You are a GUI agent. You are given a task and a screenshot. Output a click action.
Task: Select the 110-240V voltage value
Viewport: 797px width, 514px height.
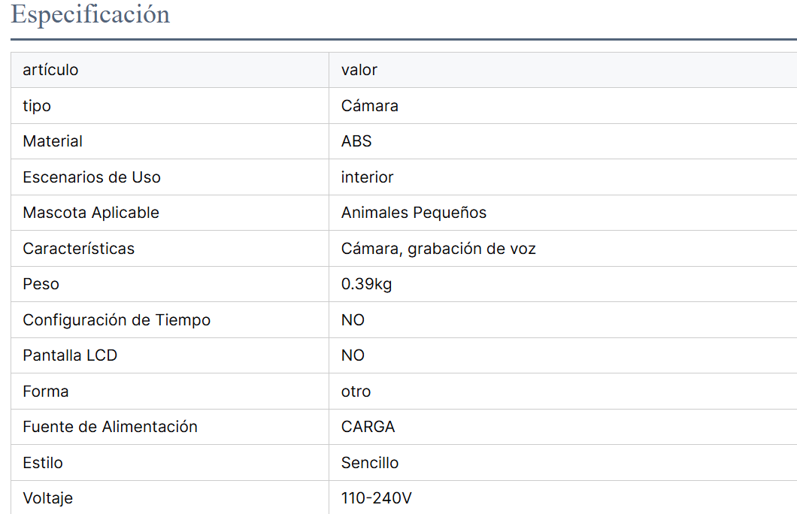pyautogui.click(x=377, y=498)
